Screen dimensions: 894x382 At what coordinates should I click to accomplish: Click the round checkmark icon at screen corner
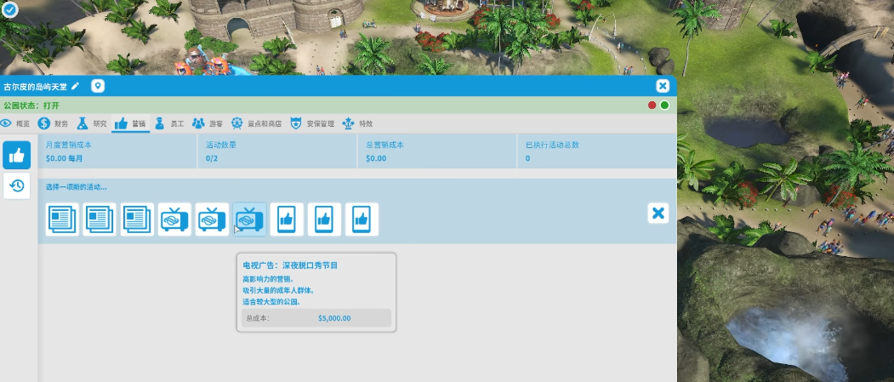[x=9, y=9]
